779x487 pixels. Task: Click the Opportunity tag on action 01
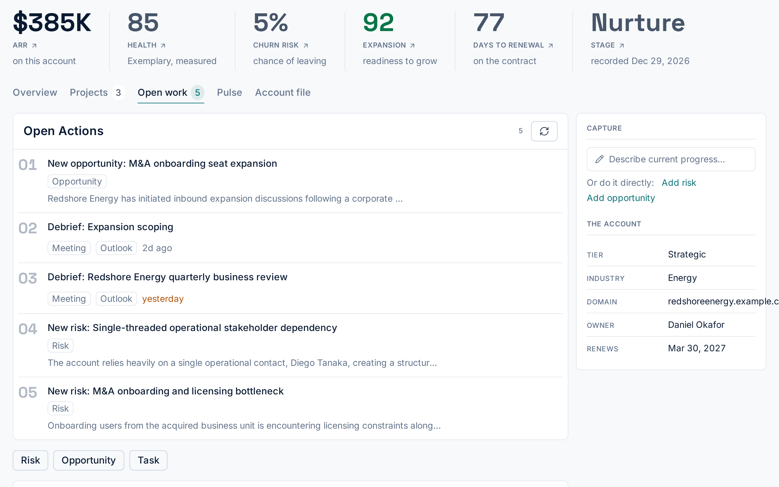pyautogui.click(x=77, y=181)
